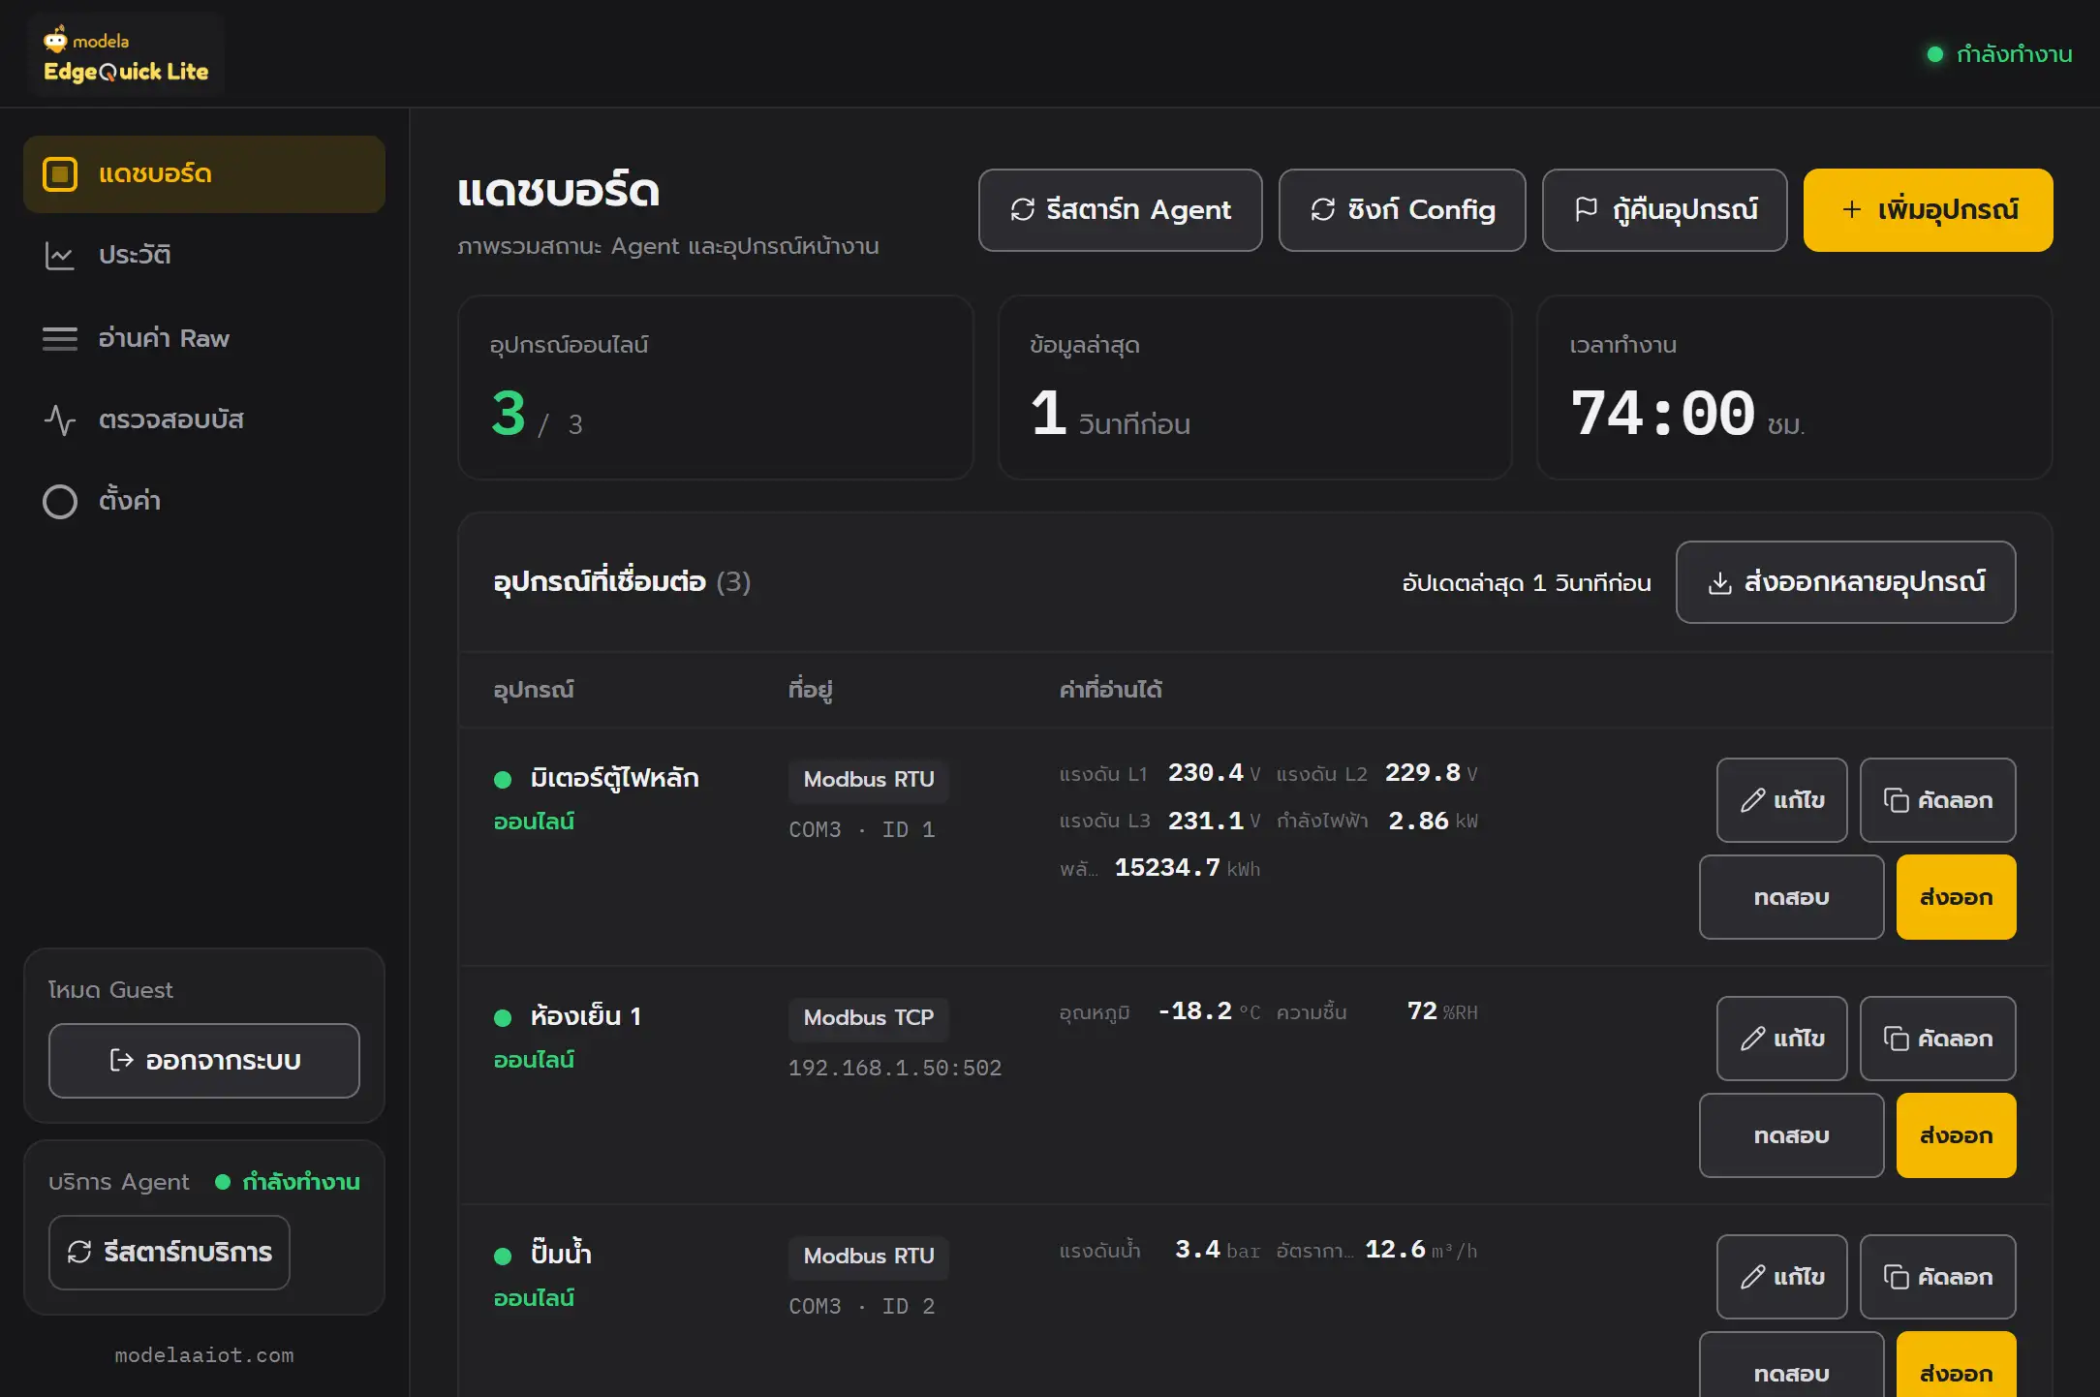Click the 15234.7 kWh reading

pos(1188,868)
